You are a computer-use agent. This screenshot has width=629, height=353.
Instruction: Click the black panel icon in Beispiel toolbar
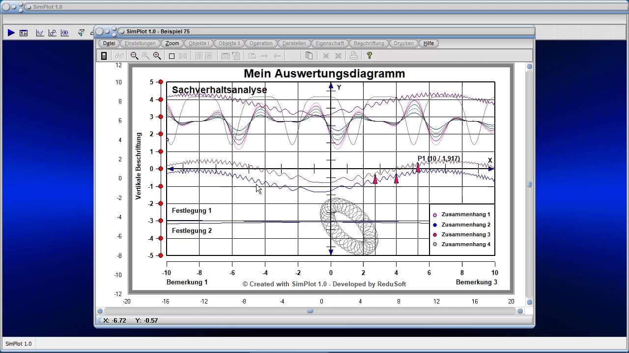(104, 56)
